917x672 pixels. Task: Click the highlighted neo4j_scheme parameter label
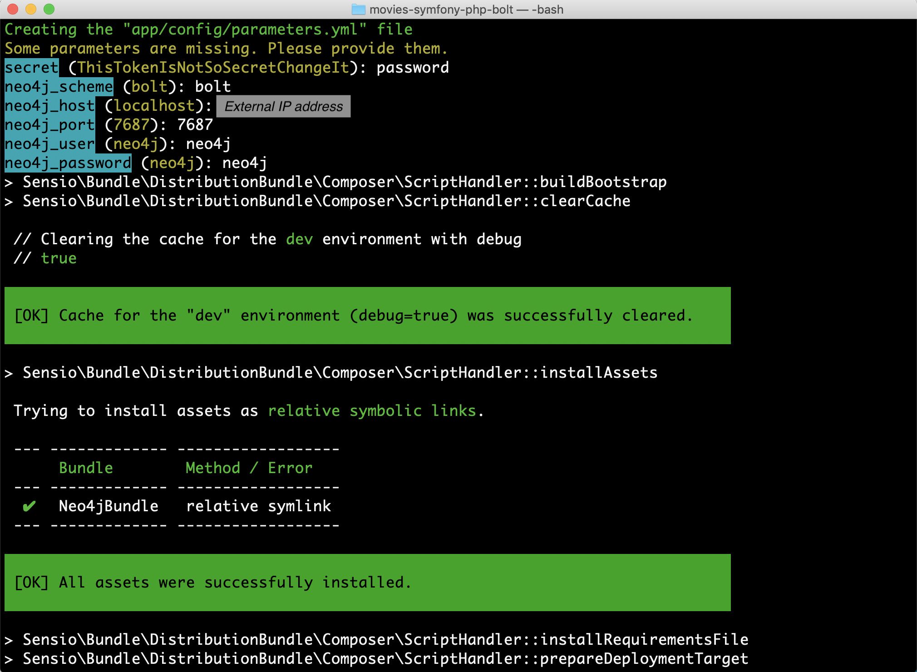click(59, 87)
